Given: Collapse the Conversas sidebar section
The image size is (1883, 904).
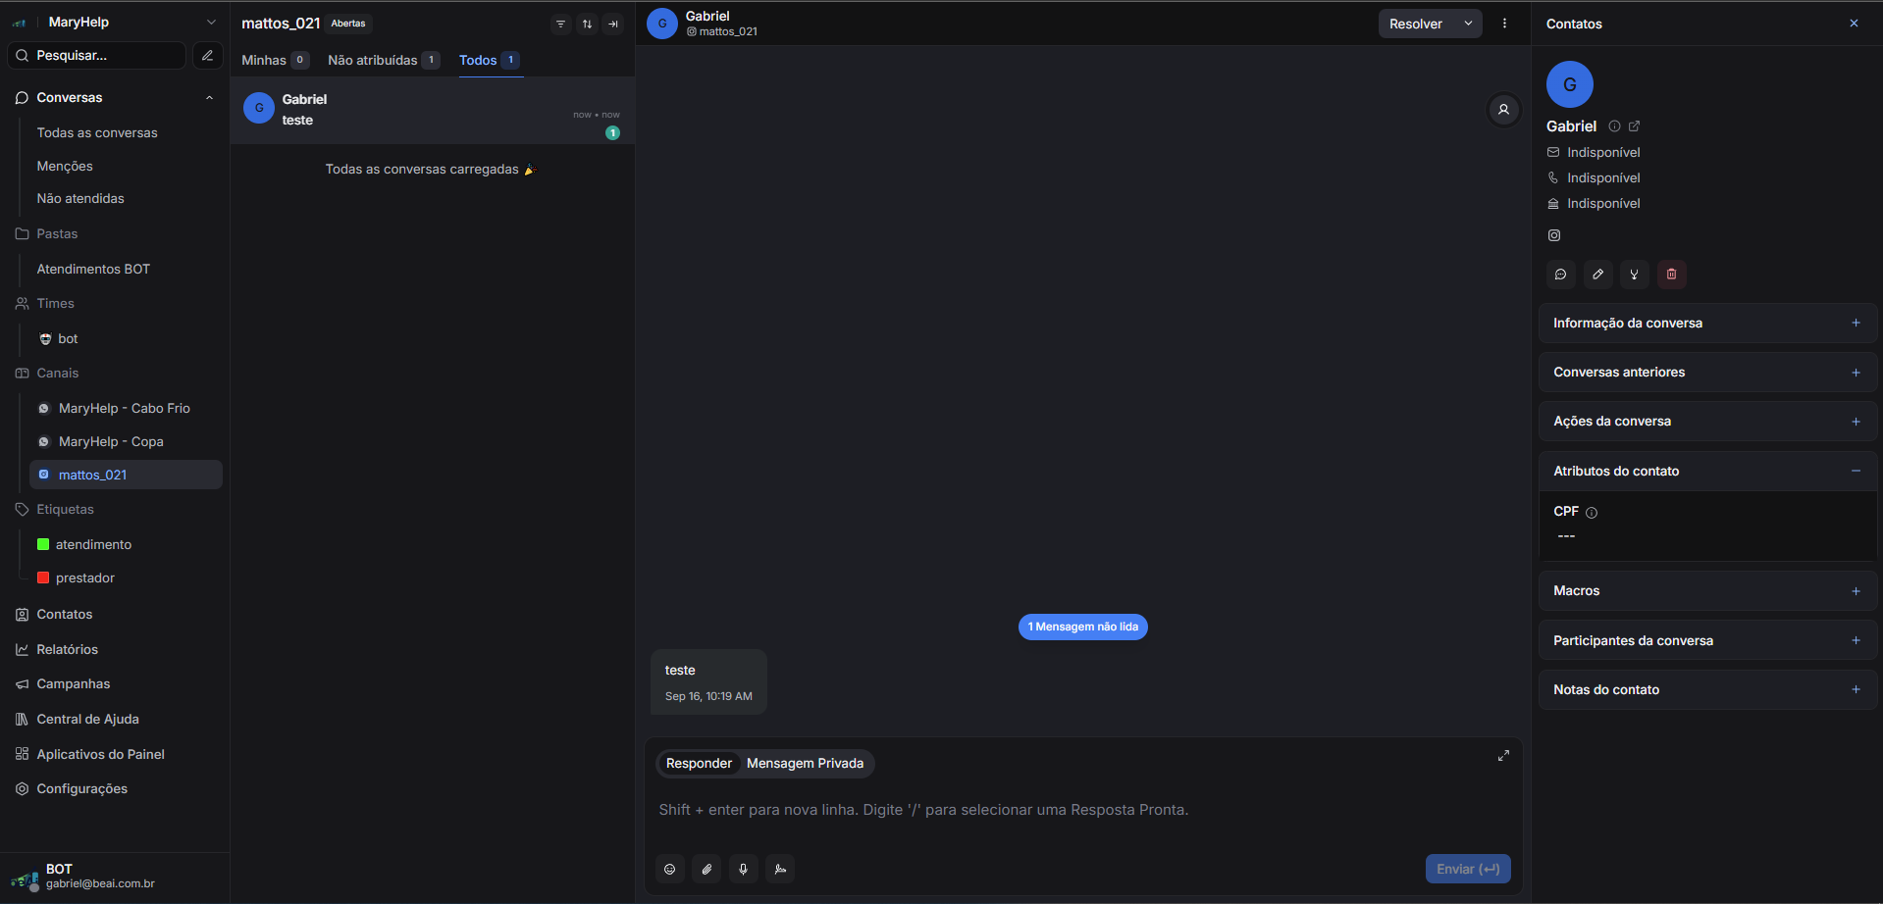Looking at the screenshot, I should click(x=209, y=98).
